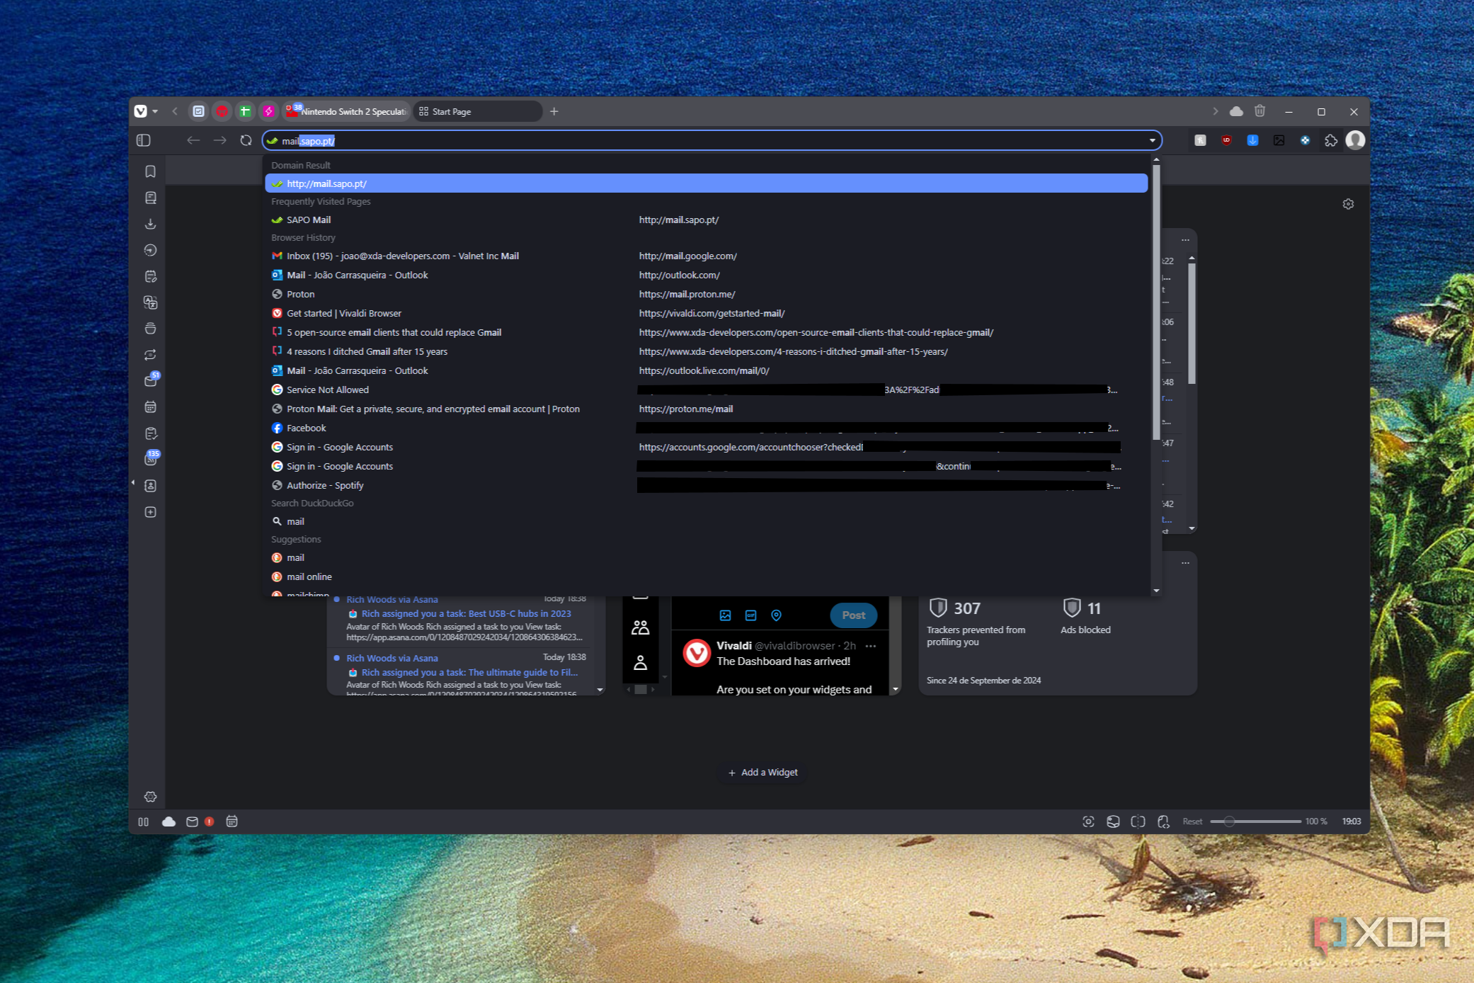Open the user profile avatar
The width and height of the screenshot is (1474, 983).
(x=1355, y=140)
